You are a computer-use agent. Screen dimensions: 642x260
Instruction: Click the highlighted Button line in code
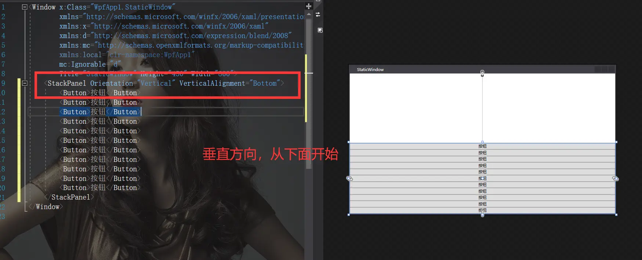point(100,112)
